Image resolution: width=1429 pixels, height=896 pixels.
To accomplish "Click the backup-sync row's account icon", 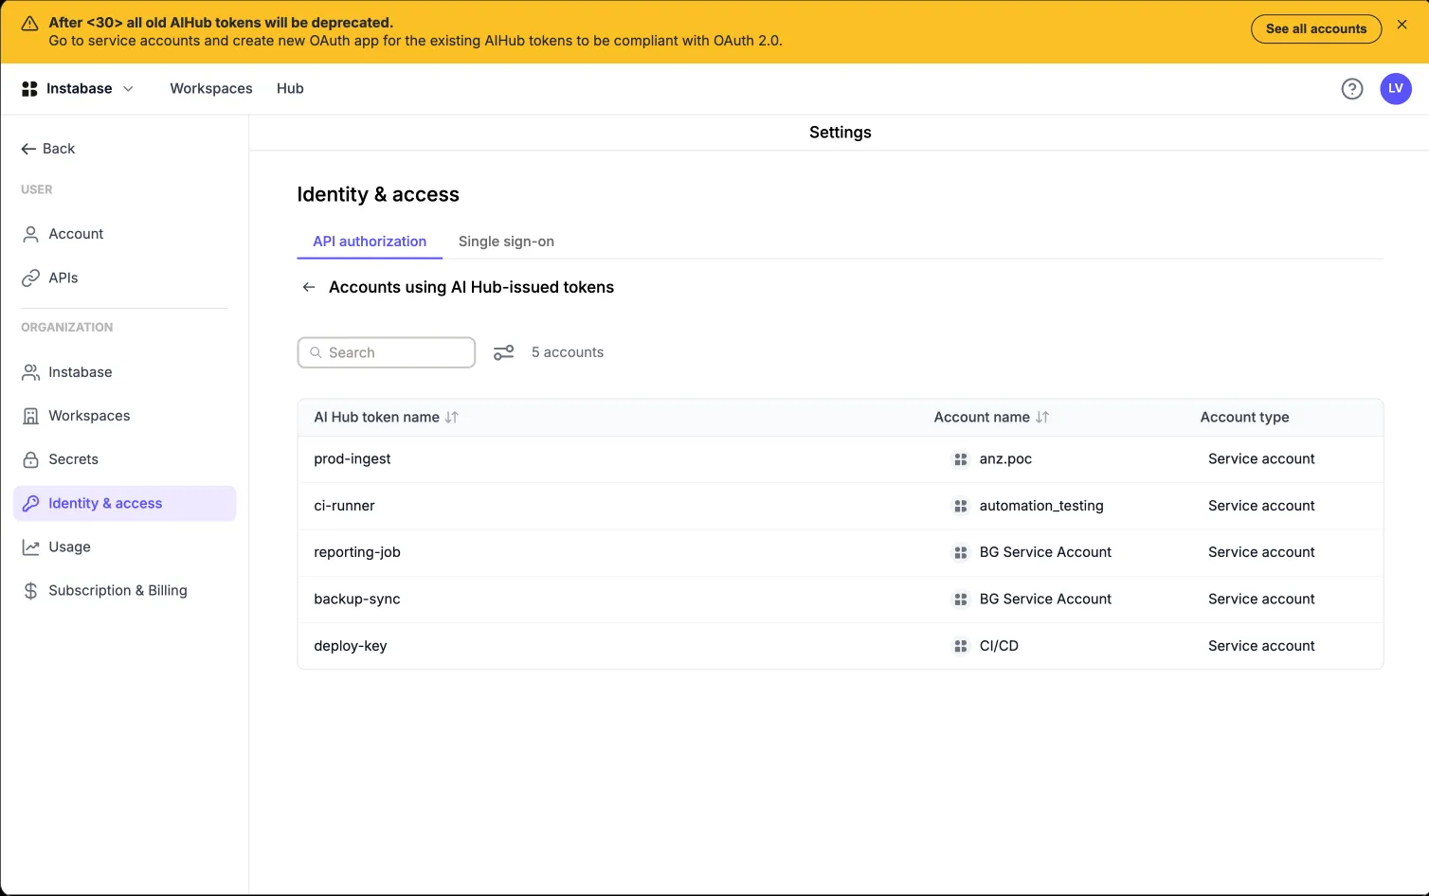I will [960, 600].
